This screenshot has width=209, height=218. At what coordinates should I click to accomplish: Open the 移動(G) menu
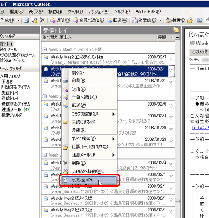[x=55, y=11]
